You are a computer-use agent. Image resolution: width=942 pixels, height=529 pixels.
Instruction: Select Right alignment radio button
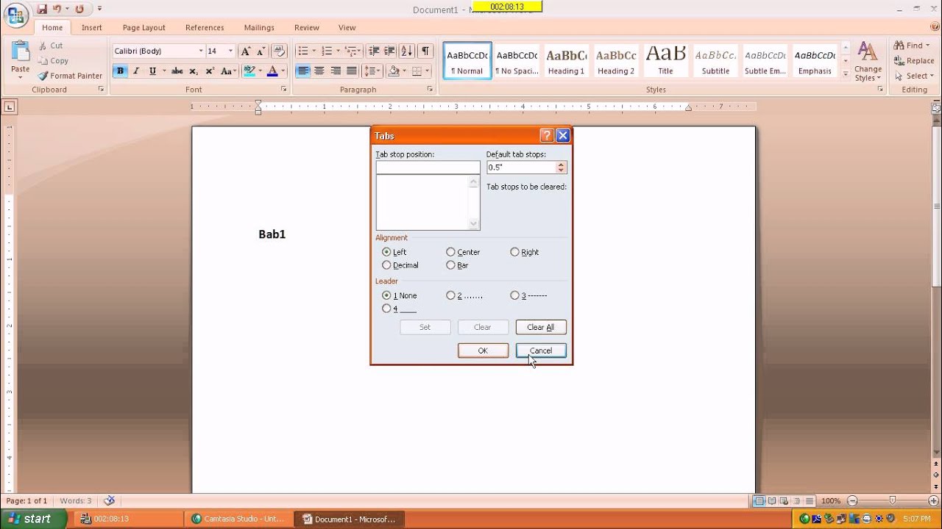coord(514,252)
